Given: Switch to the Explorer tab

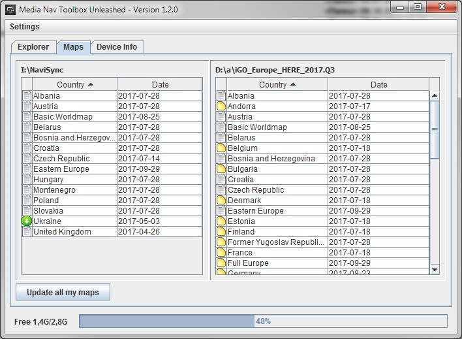Looking at the screenshot, I should pos(33,47).
